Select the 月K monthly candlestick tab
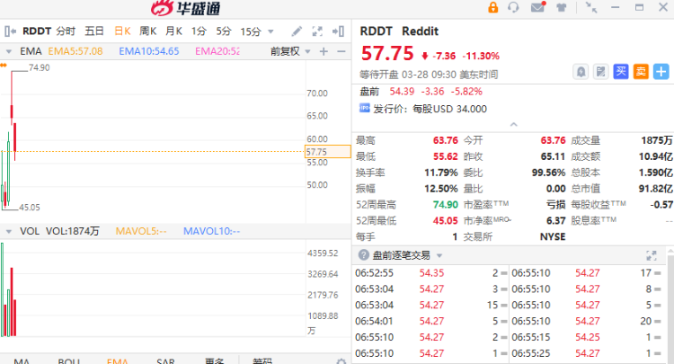Image resolution: width=674 pixels, height=364 pixels. coord(173,31)
